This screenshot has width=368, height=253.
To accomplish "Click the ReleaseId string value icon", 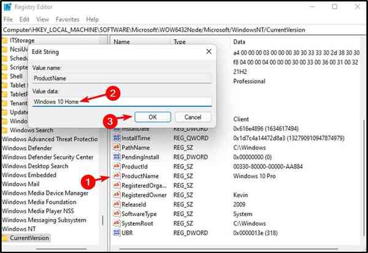I will 117,204.
